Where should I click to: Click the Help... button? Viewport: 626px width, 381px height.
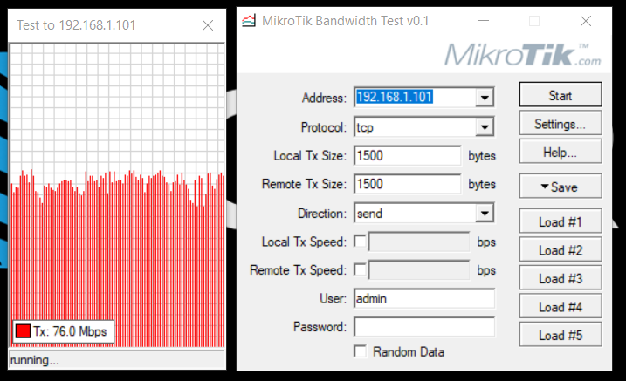point(561,153)
